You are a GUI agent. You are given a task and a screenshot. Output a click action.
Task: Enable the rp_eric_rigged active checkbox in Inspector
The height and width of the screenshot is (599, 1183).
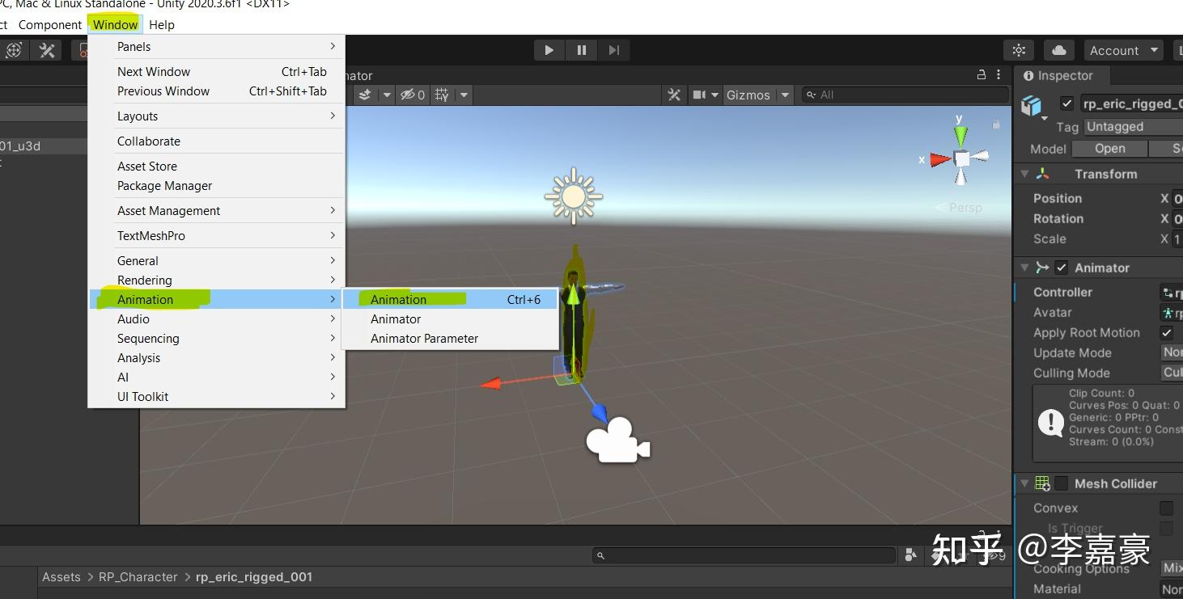pos(1067,103)
